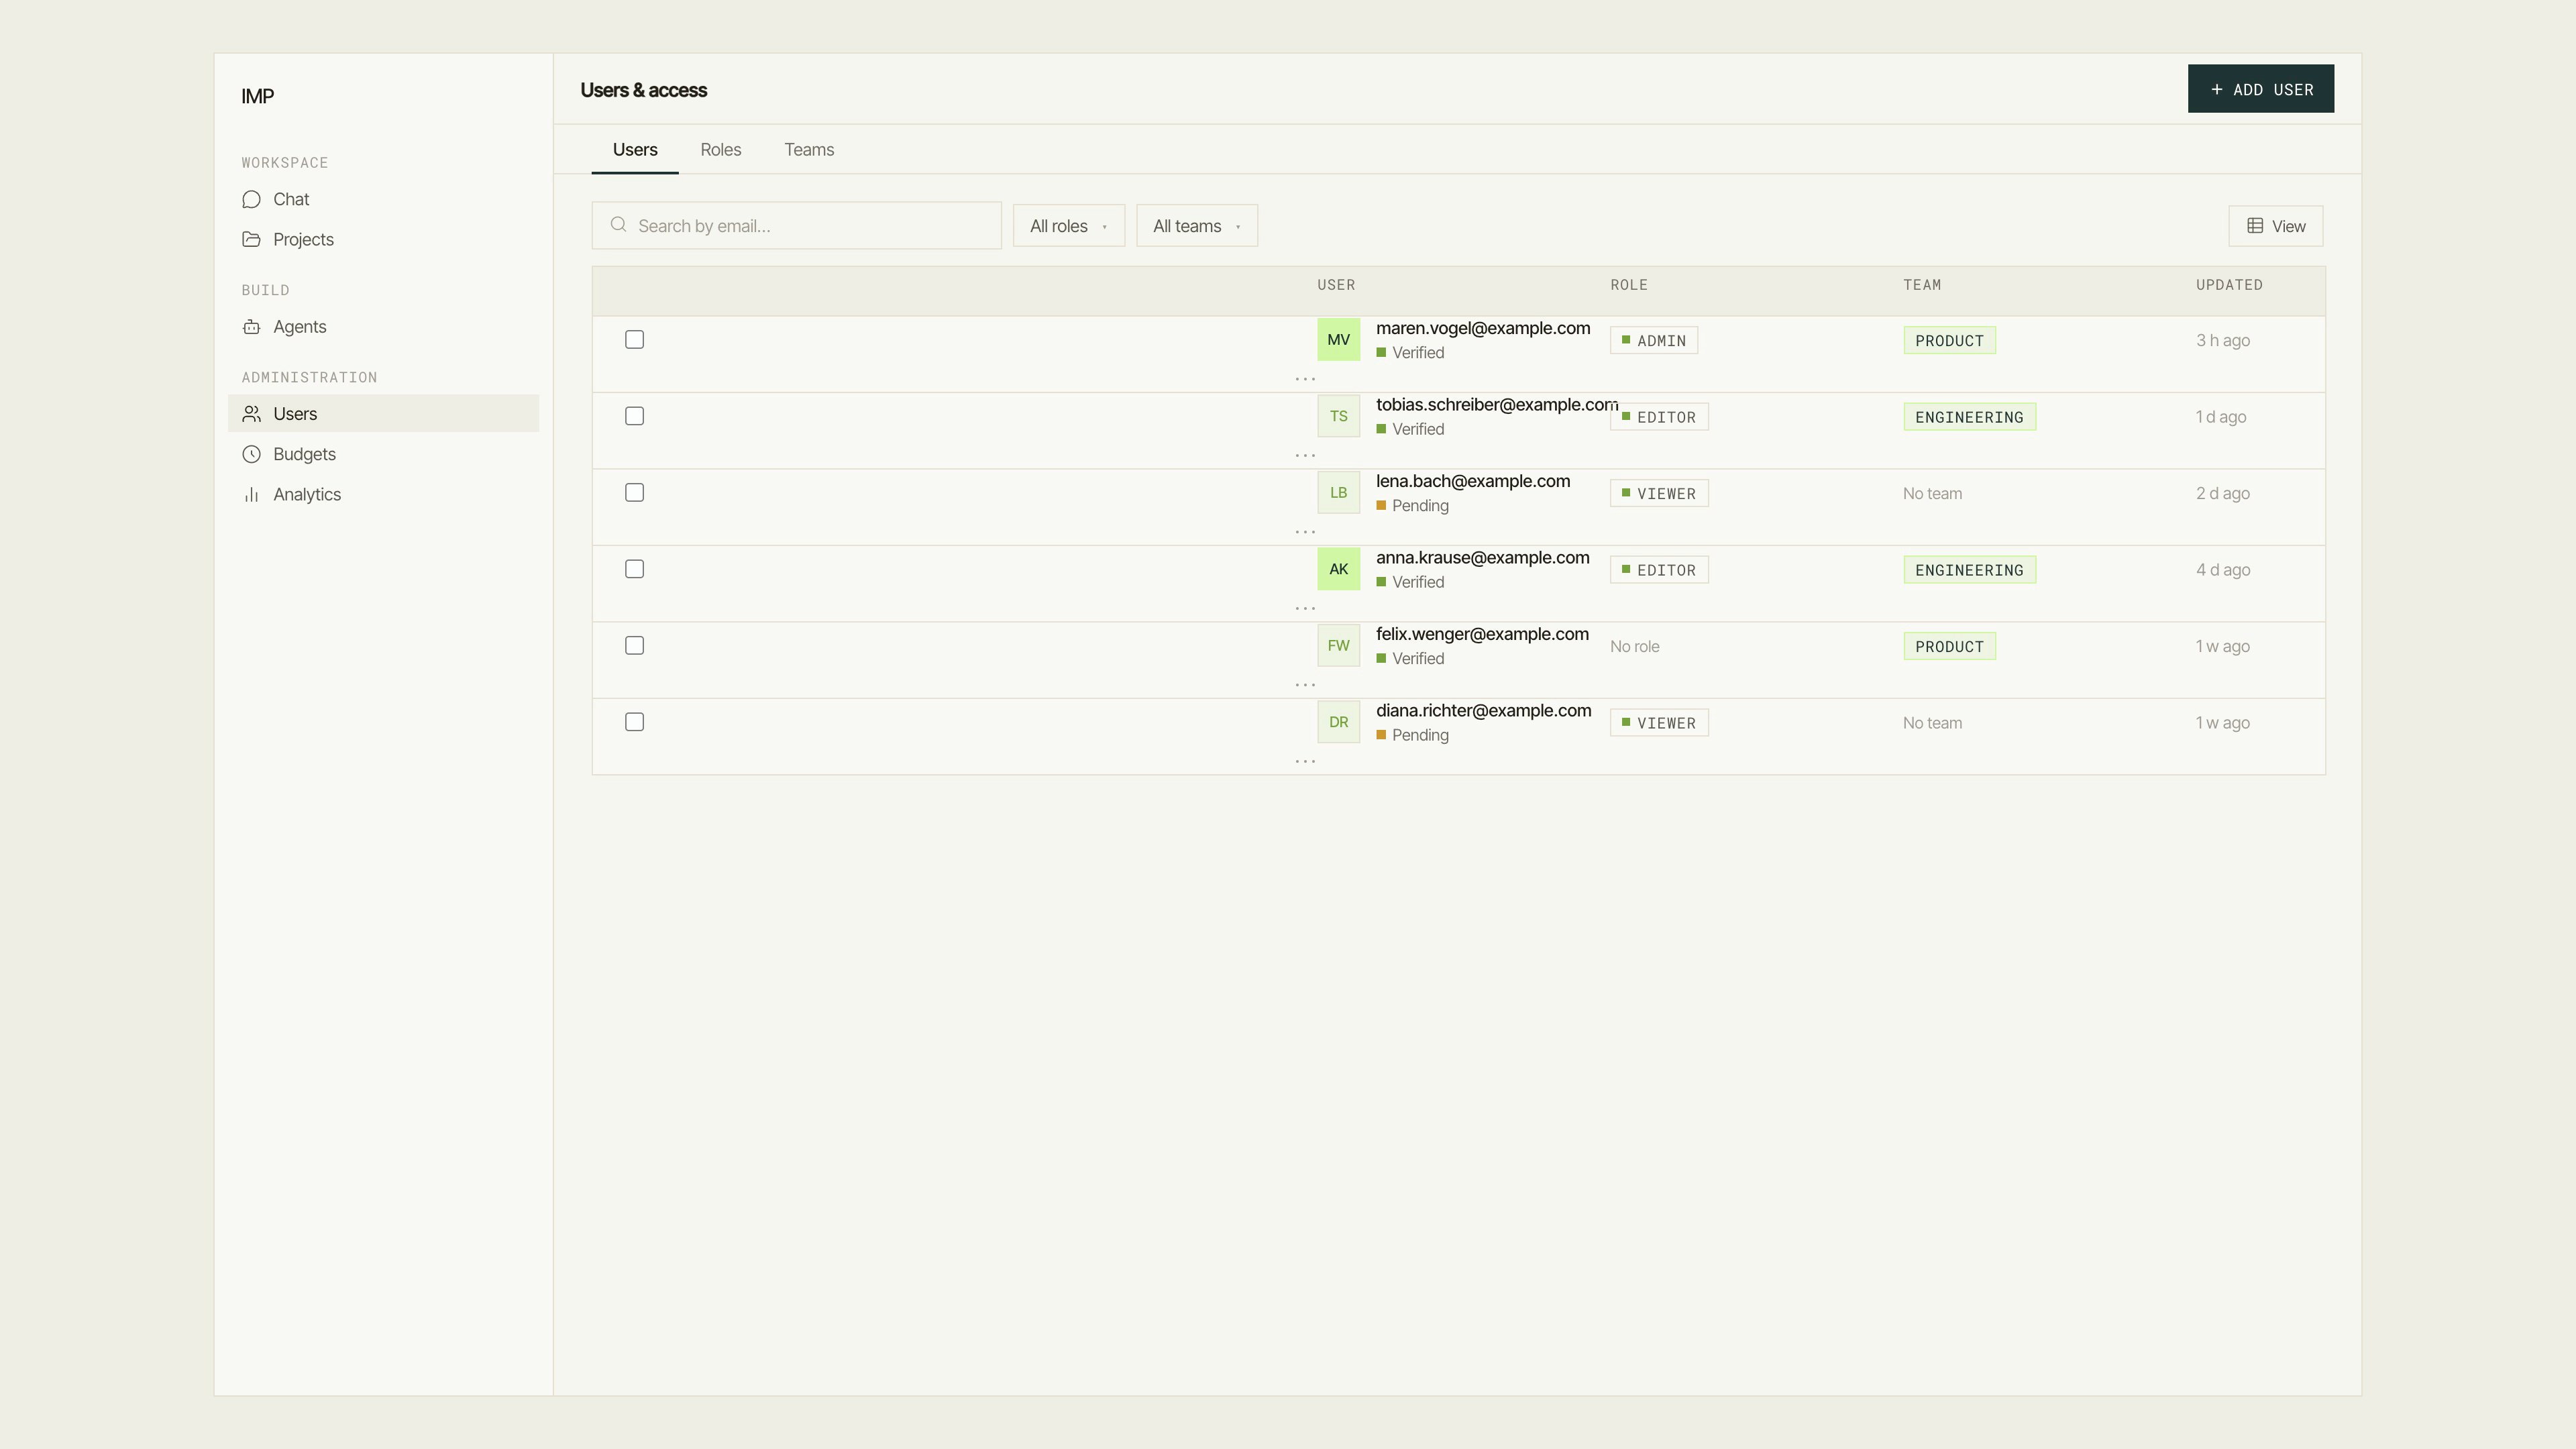The image size is (2576, 1449).
Task: Click ENGINEERING team tag for anna.krause
Action: click(x=1969, y=570)
